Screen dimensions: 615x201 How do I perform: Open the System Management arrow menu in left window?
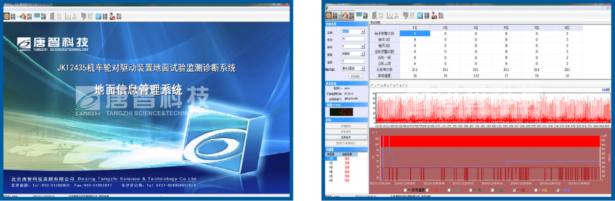pos(17,16)
